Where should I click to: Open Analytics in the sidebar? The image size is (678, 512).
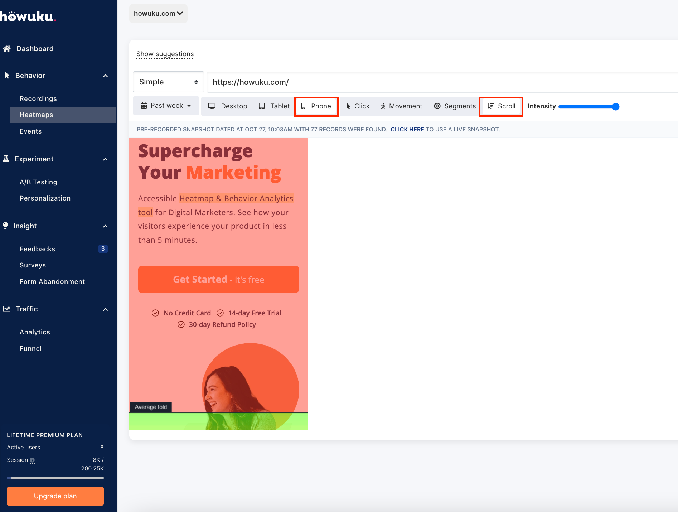point(35,332)
